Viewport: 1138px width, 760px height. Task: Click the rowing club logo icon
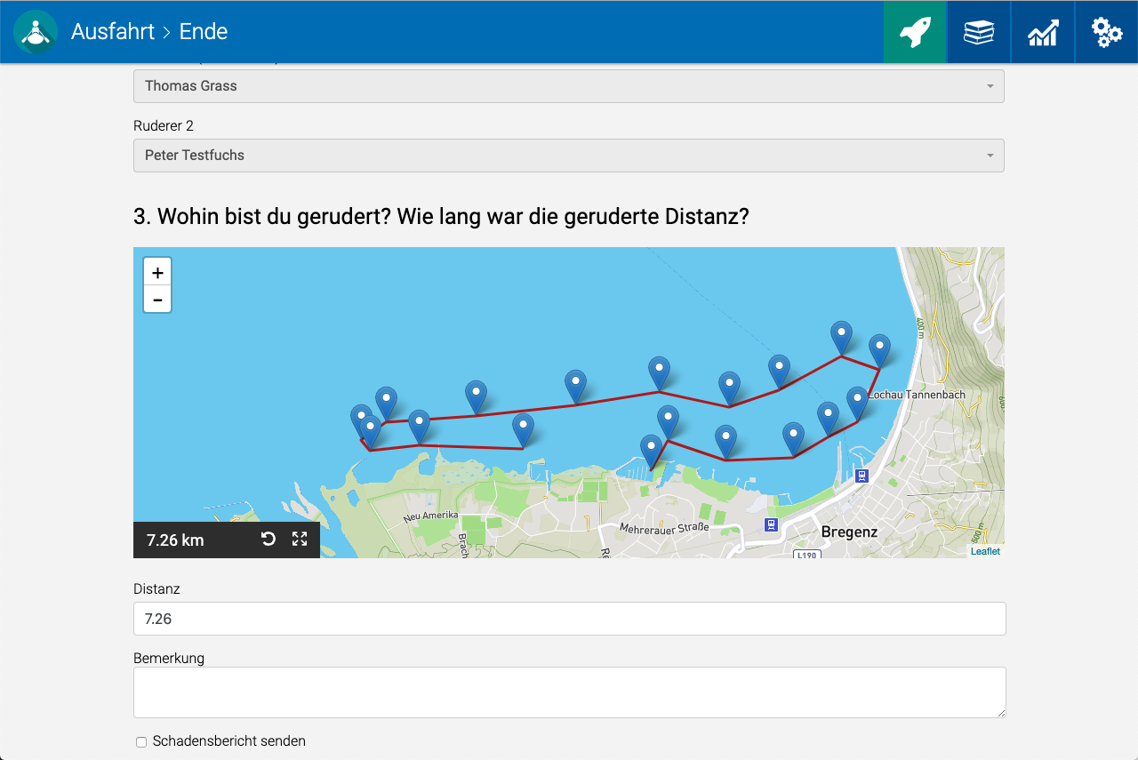click(36, 31)
